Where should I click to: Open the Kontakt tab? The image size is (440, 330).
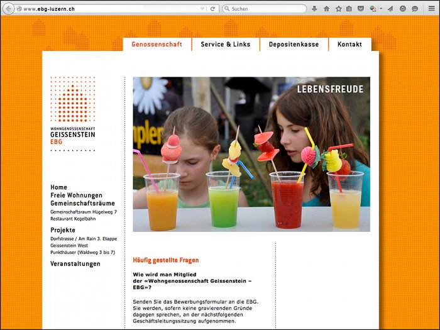click(349, 45)
